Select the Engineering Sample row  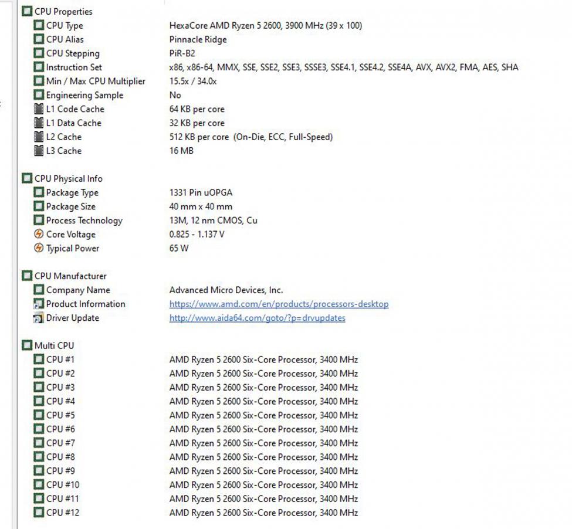coord(84,96)
